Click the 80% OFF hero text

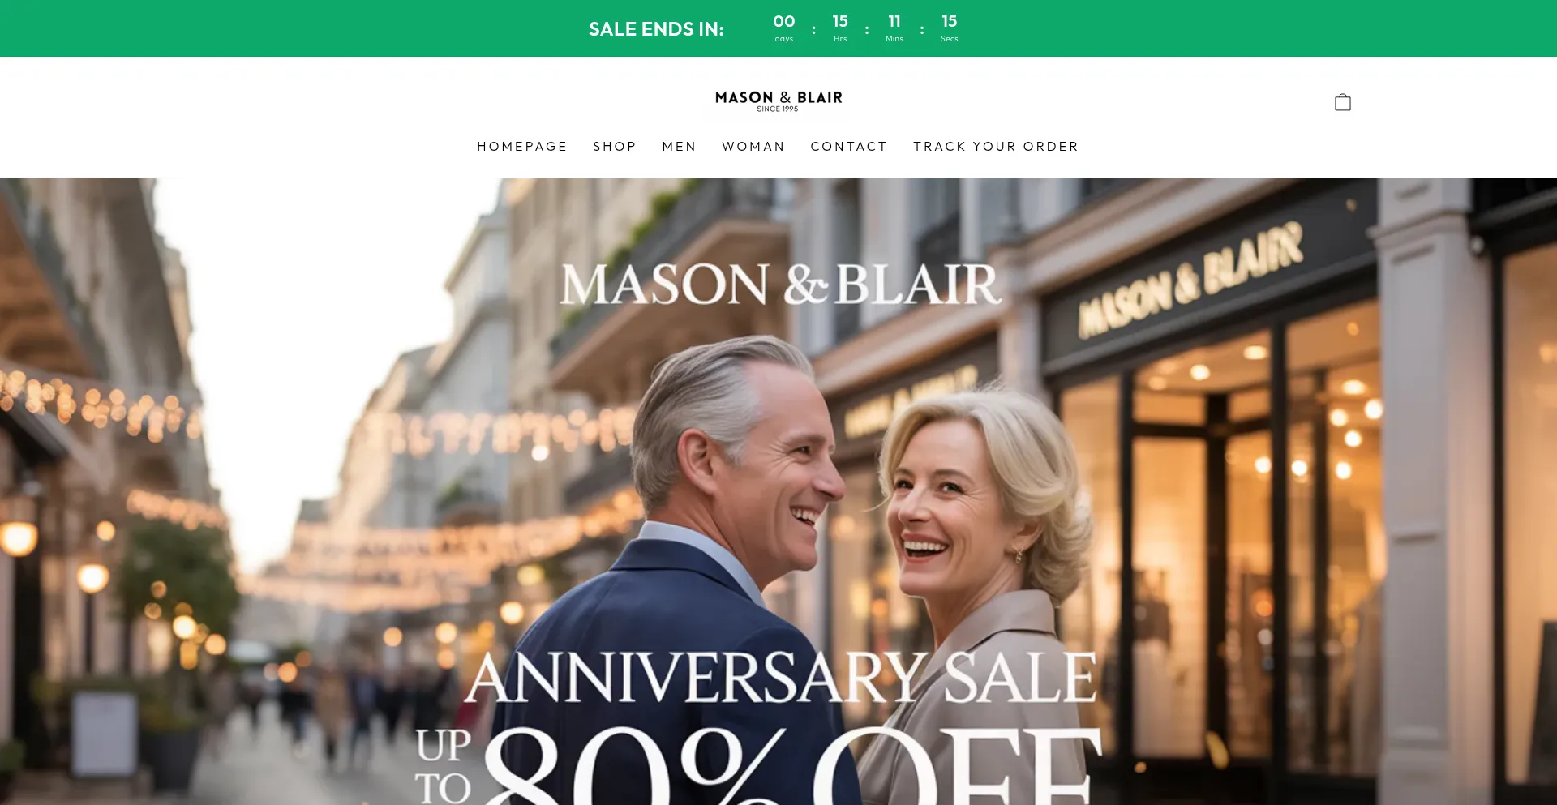click(x=793, y=764)
